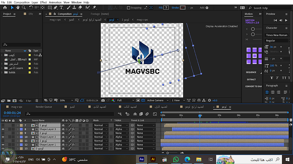Open Microsoft Edge from taskbar

pos(187,160)
